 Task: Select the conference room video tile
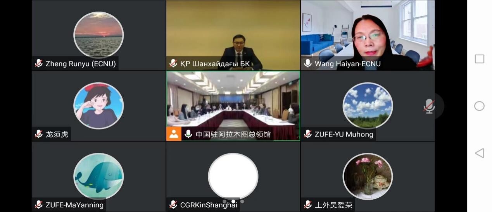pos(233,106)
